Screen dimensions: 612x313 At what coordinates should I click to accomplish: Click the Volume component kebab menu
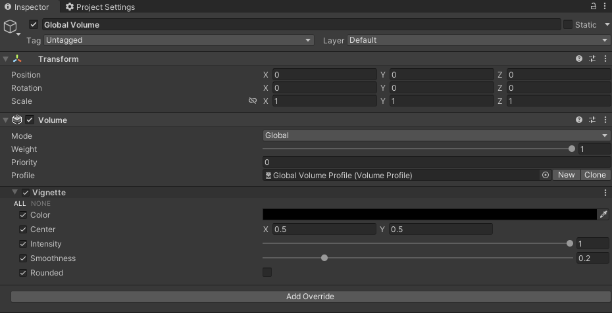605,120
